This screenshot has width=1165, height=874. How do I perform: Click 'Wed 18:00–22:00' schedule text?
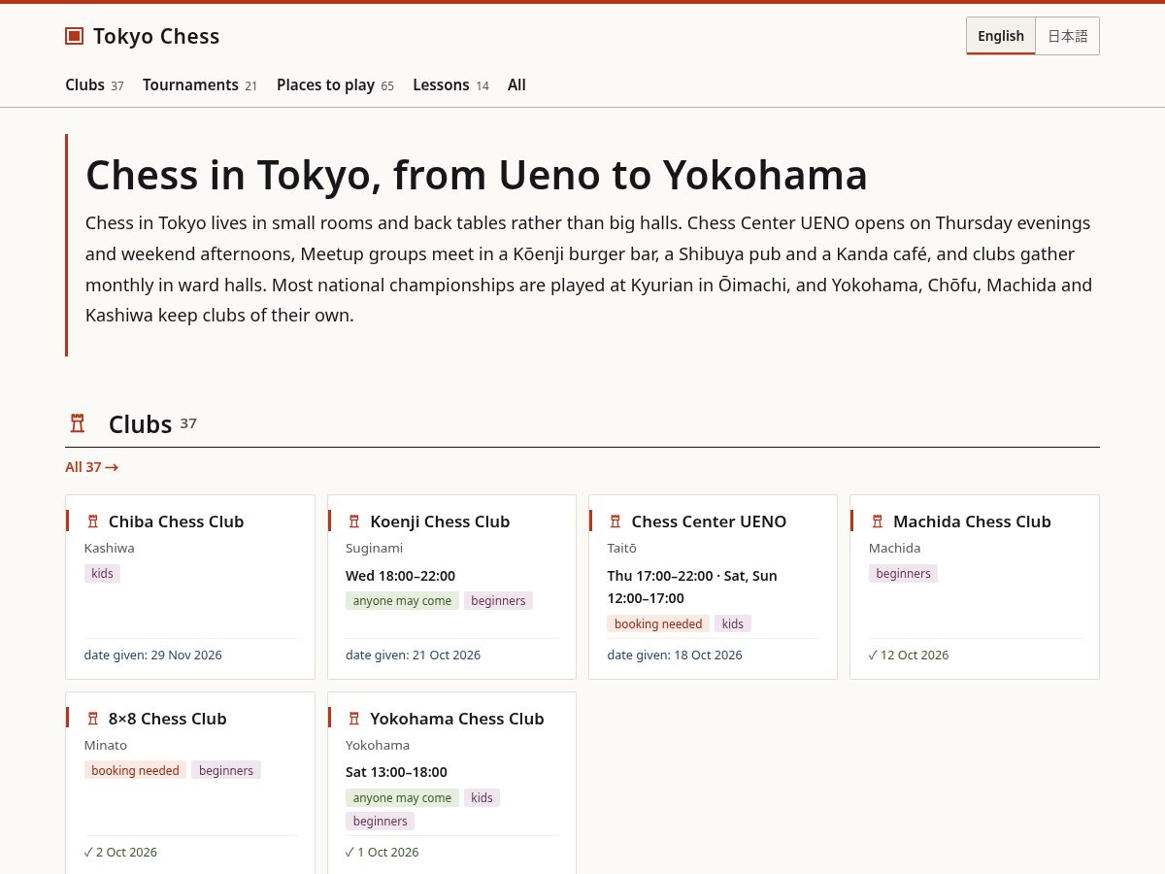400,576
